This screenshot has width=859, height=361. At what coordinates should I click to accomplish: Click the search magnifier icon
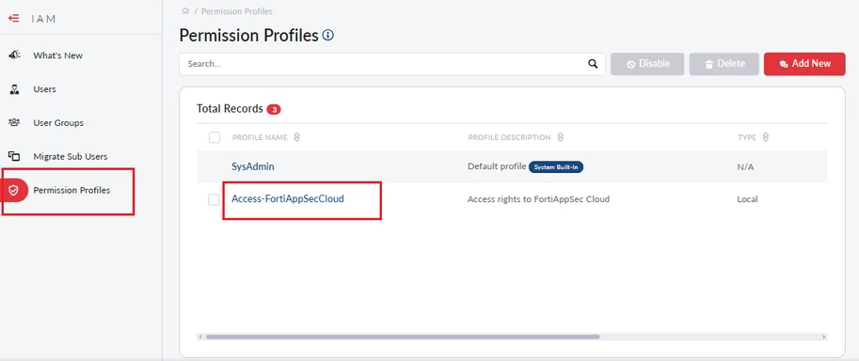pyautogui.click(x=593, y=64)
